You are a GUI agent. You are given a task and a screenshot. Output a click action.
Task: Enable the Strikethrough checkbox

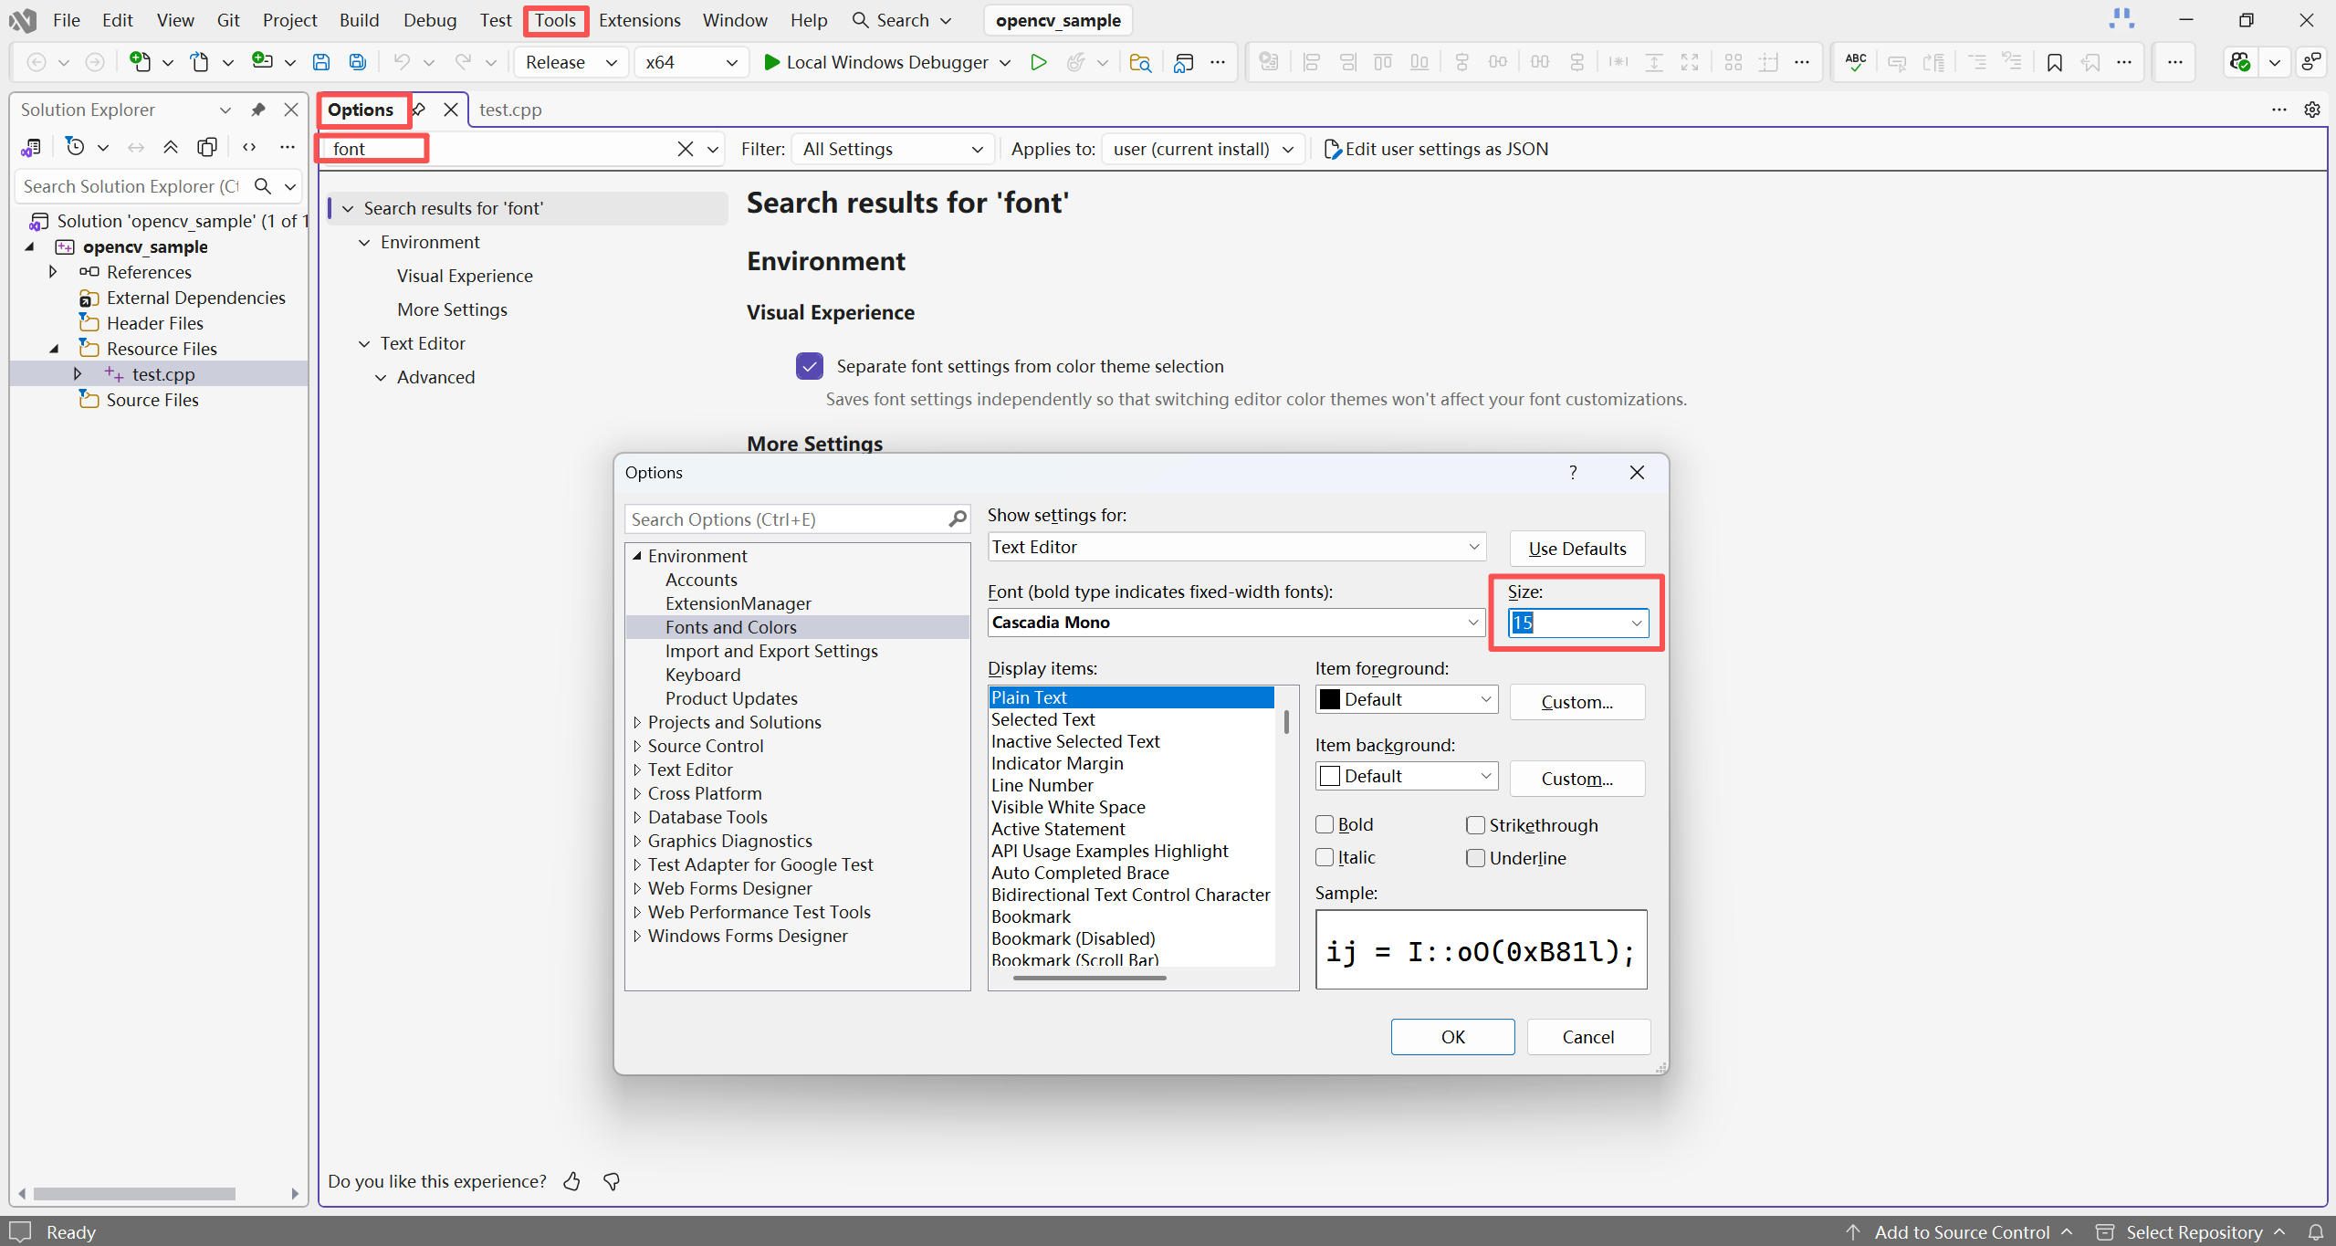1475,825
